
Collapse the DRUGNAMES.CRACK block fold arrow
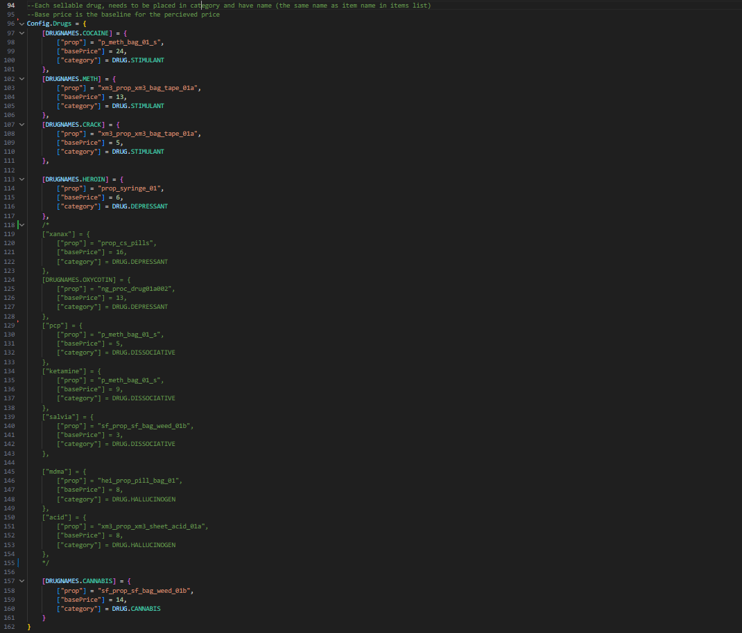[x=21, y=125]
